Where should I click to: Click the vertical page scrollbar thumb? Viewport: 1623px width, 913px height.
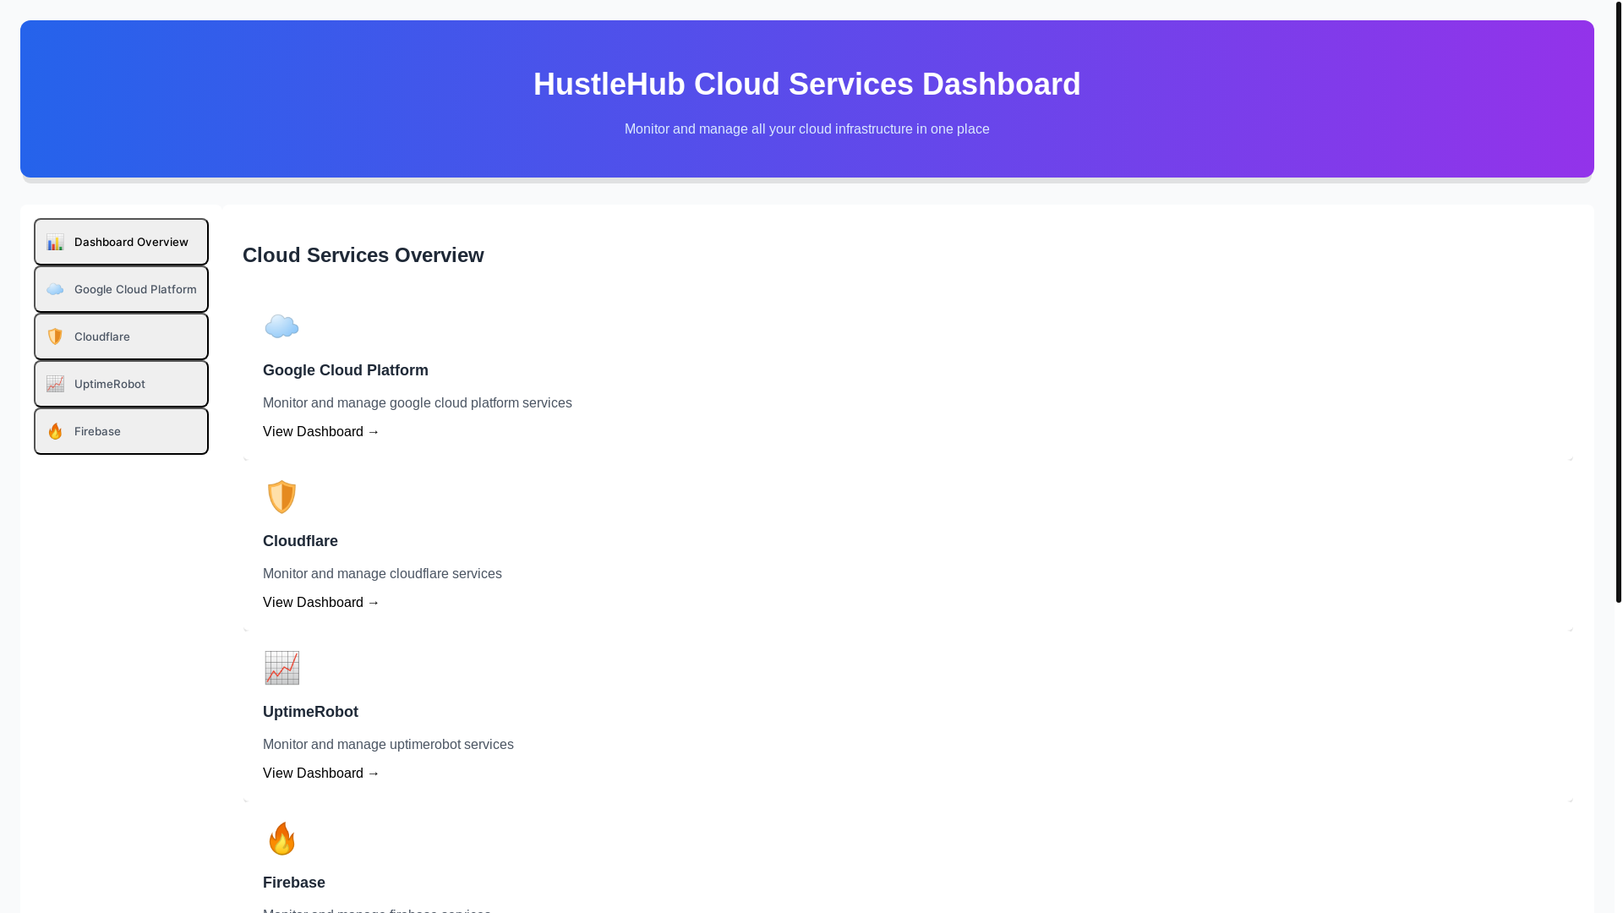pyautogui.click(x=1619, y=301)
